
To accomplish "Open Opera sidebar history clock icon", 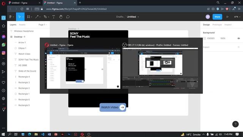I will pos(3,91).
